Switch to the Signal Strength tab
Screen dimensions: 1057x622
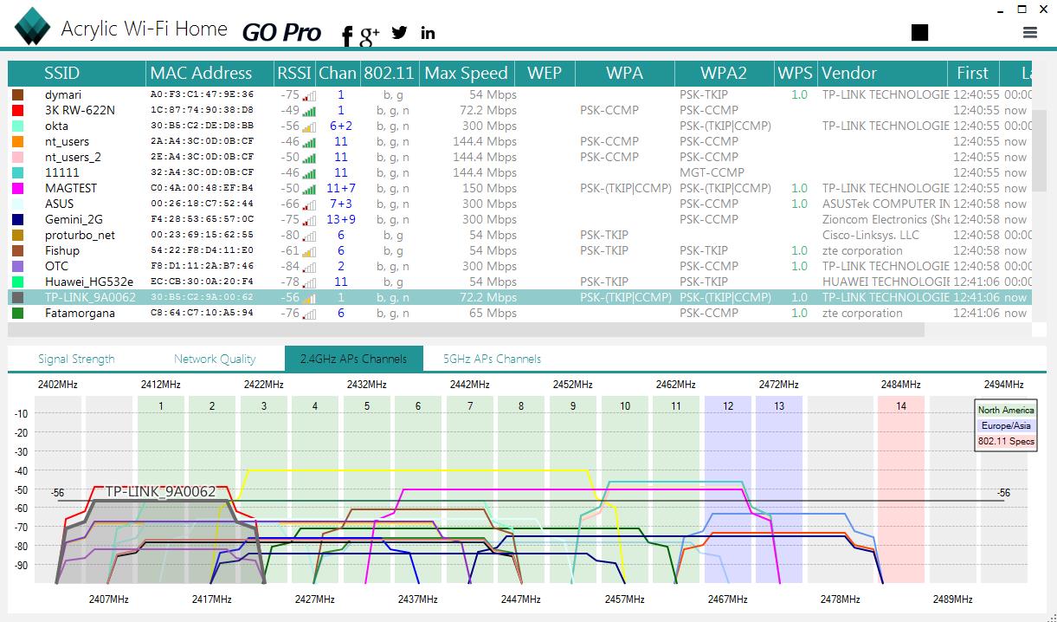76,359
